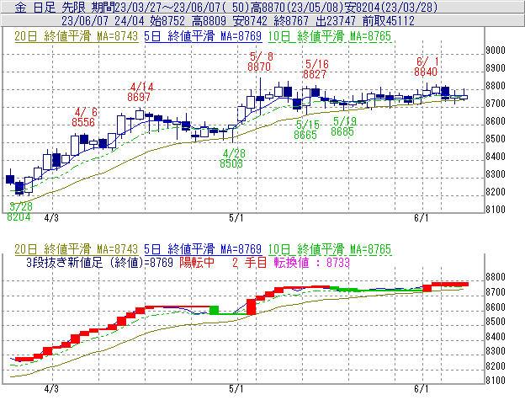This screenshot has width=525, height=400.
Task: Select the 4/14 8697 peak annotation
Action: pos(140,92)
